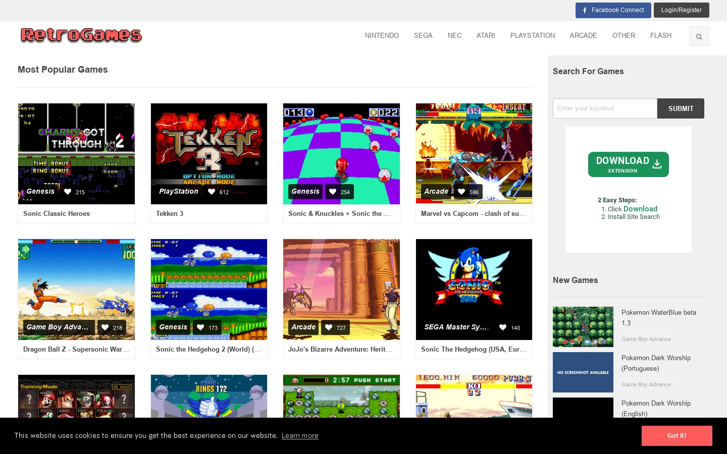Image resolution: width=727 pixels, height=454 pixels.
Task: Click the Login/Register button
Action: (682, 10)
